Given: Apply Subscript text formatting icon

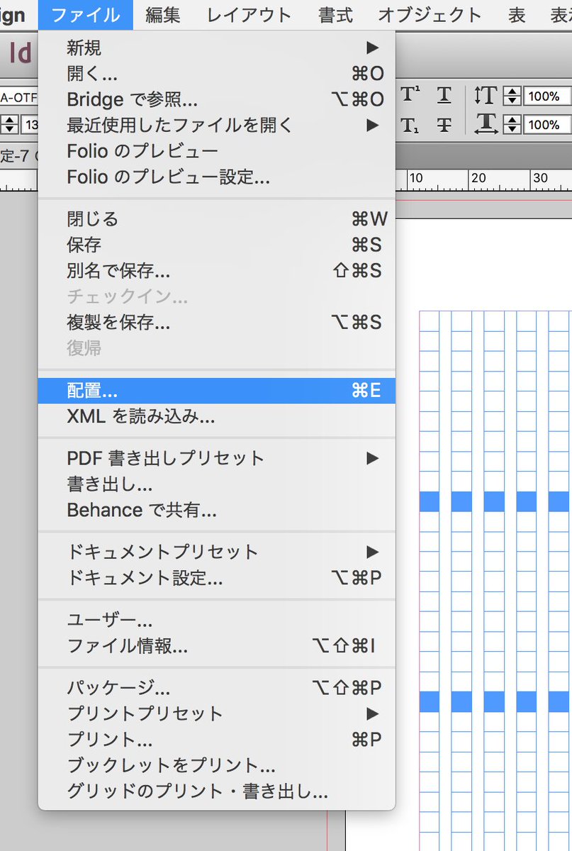Looking at the screenshot, I should [410, 126].
